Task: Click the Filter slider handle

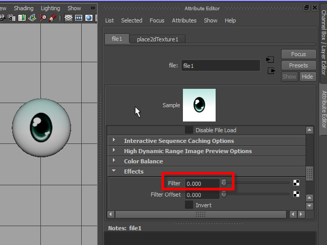Action: pyautogui.click(x=224, y=183)
